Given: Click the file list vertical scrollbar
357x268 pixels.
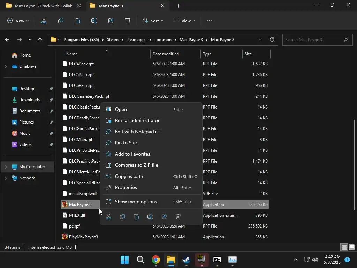Looking at the screenshot, I should [x=354, y=165].
